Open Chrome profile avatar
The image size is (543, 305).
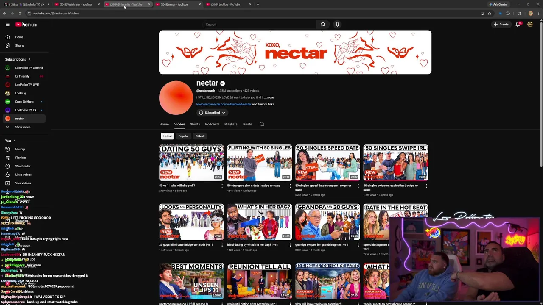[530, 14]
